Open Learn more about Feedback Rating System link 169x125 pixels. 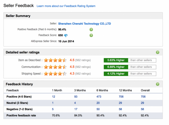66,6
